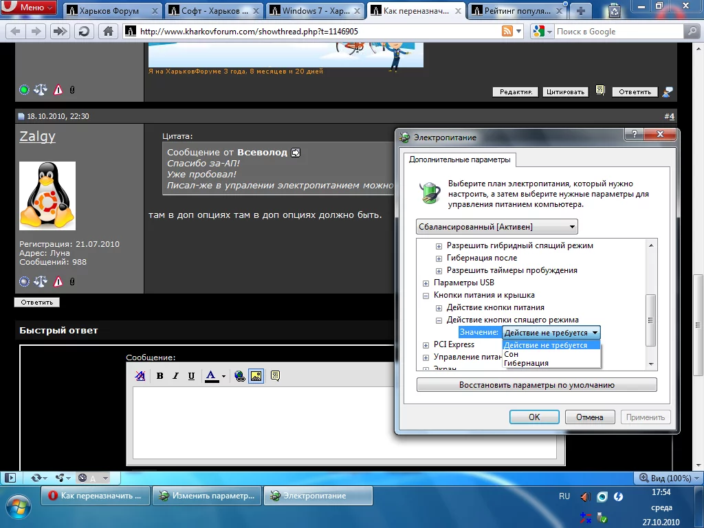Click the Поиск в Google search field
This screenshot has height=528, width=704.
tap(619, 32)
